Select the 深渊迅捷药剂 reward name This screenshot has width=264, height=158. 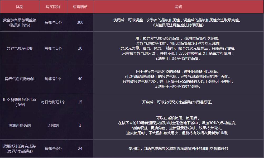point(20,125)
